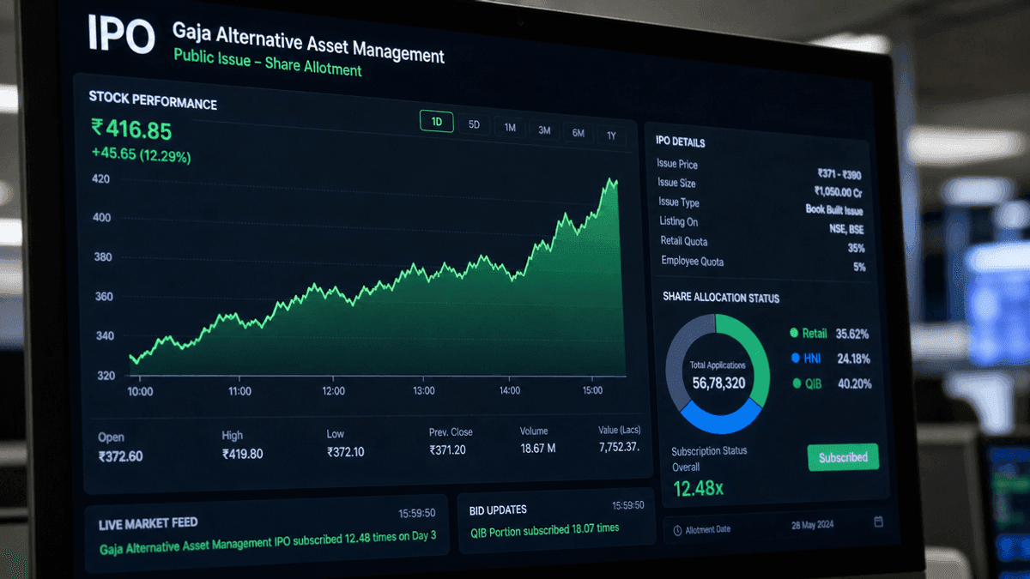Click the clock icon next to Allotment Date
The image size is (1030, 579).
coord(677,530)
